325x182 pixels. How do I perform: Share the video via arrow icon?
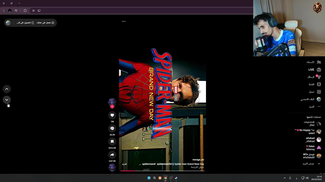click(112, 155)
